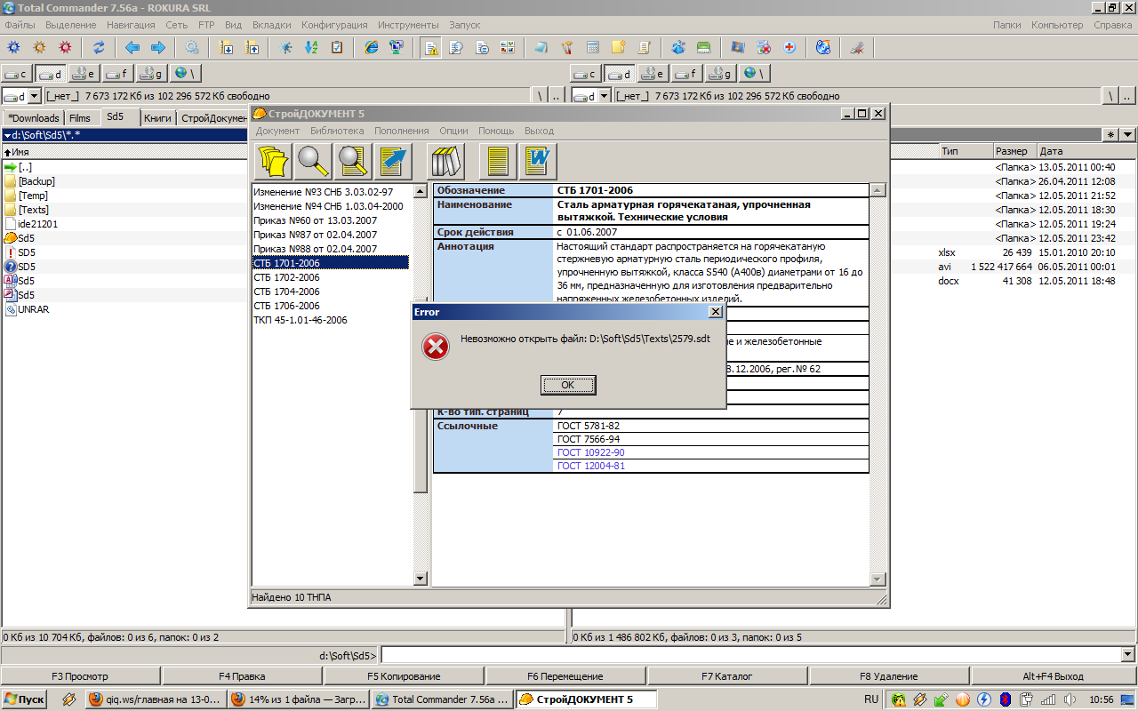Click the red gear icon in Total Commander toolbar
This screenshot has width=1138, height=711.
click(65, 47)
